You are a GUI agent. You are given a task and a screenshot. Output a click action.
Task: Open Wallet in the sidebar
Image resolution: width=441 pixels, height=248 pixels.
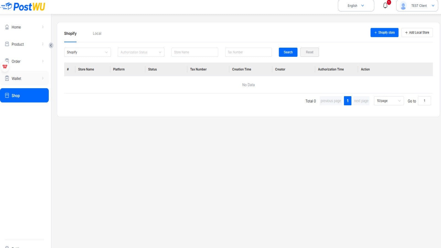(x=24, y=78)
